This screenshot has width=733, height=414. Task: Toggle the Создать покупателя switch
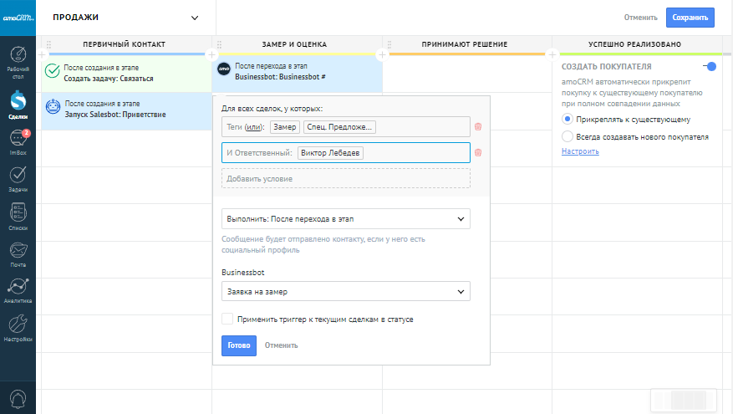pos(710,67)
